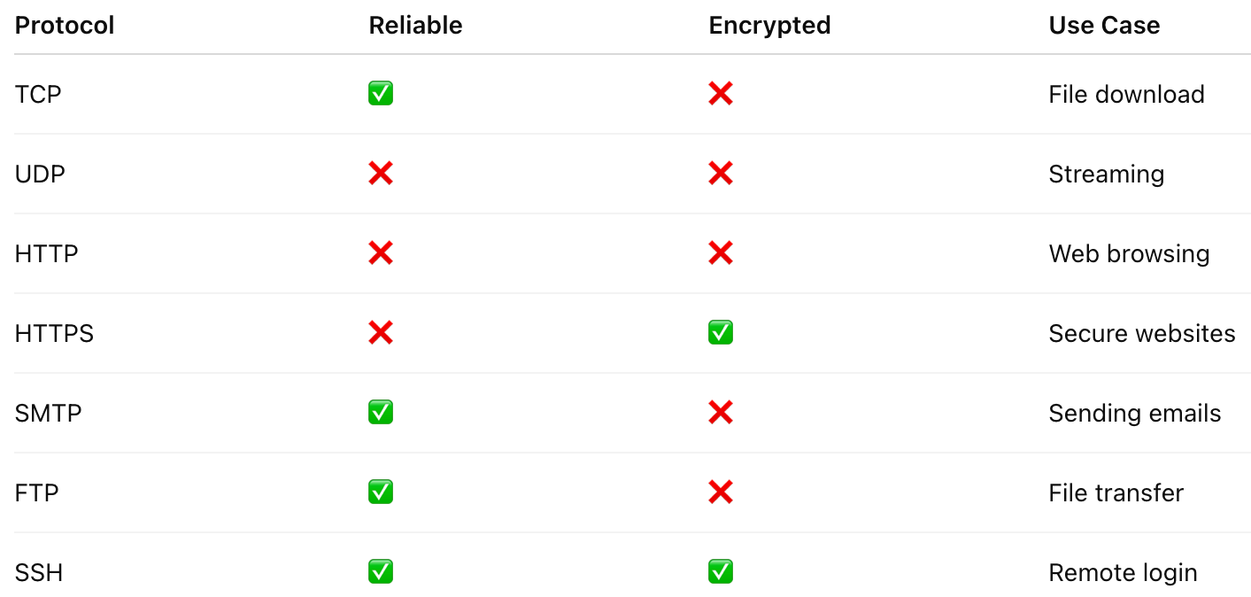1251x597 pixels.
Task: Select the green check in SMTP Reliable cell
Action: [x=381, y=413]
